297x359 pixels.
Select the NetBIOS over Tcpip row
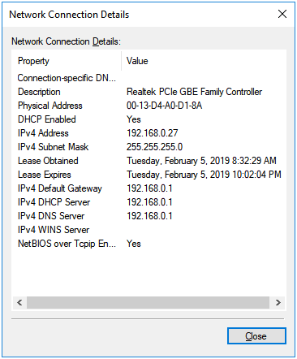tap(148, 244)
